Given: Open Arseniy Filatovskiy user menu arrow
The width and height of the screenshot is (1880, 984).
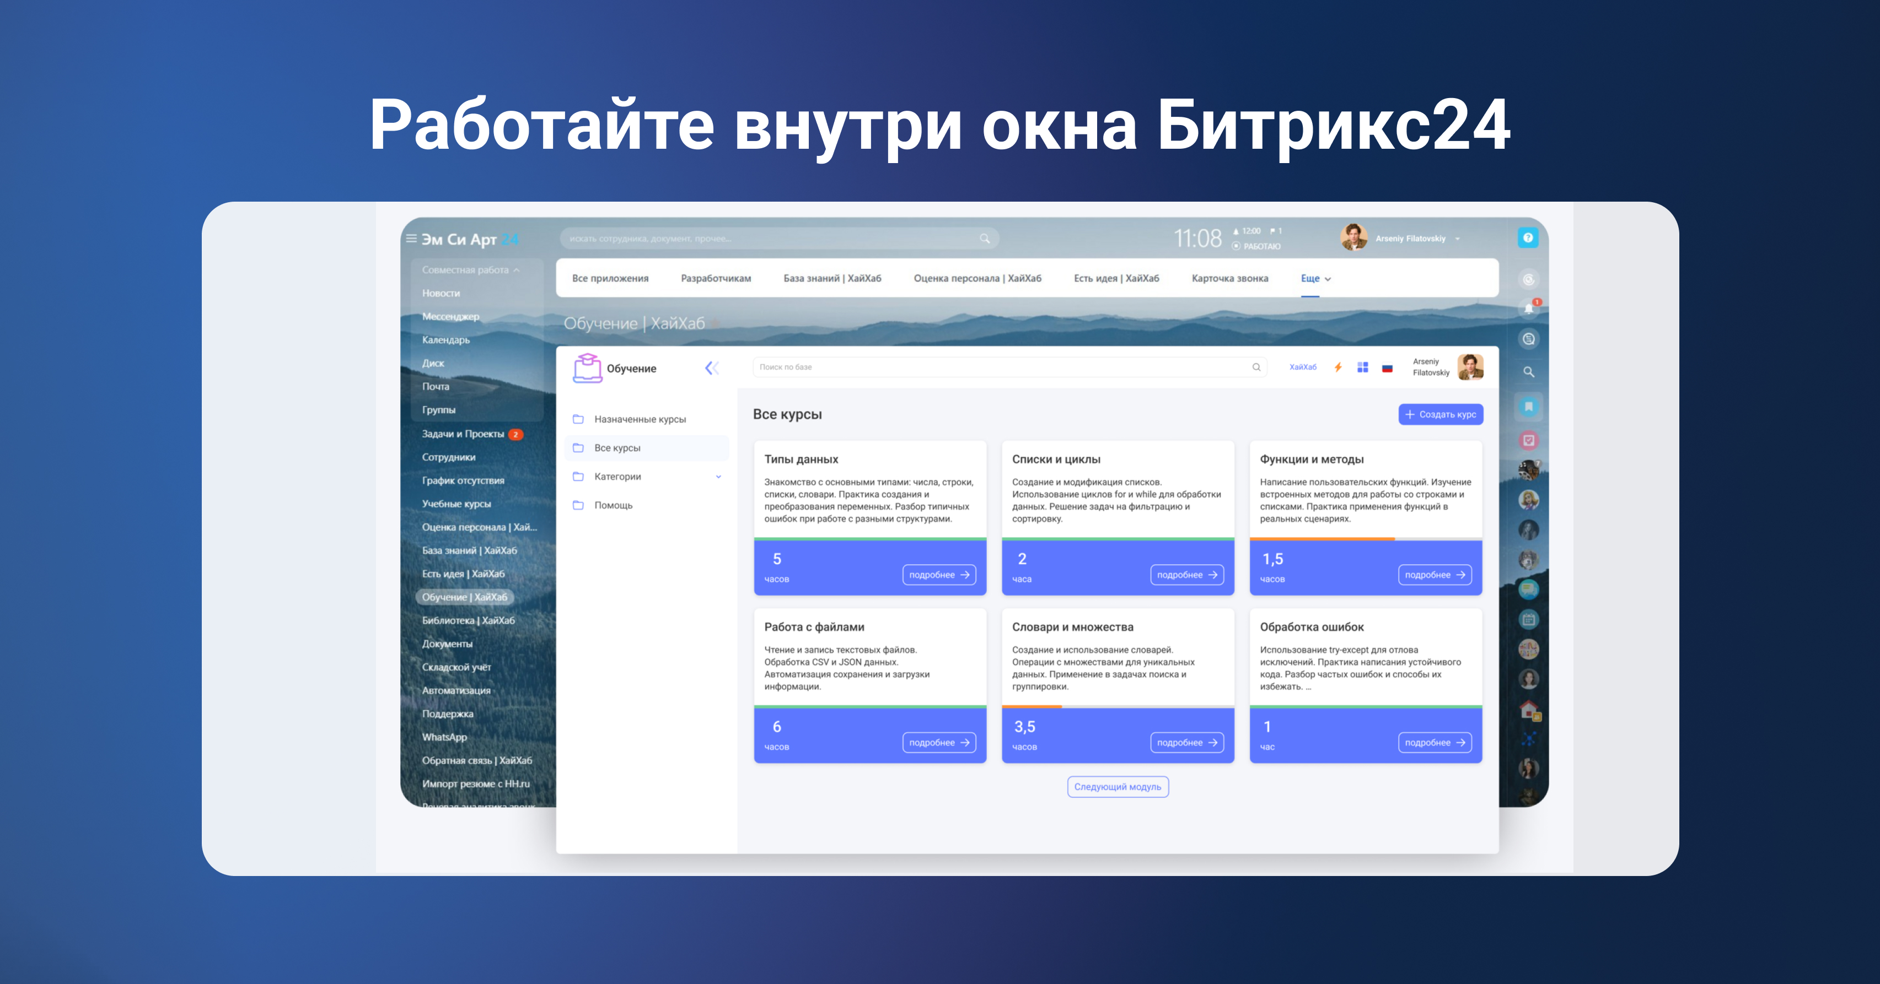Looking at the screenshot, I should (x=1458, y=239).
